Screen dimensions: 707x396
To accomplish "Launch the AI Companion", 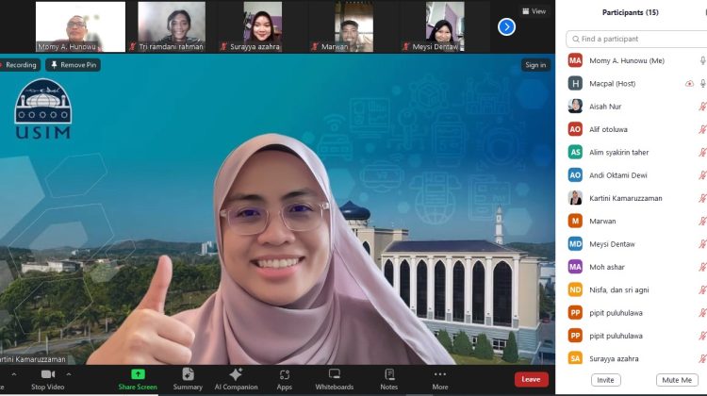I will click(236, 374).
